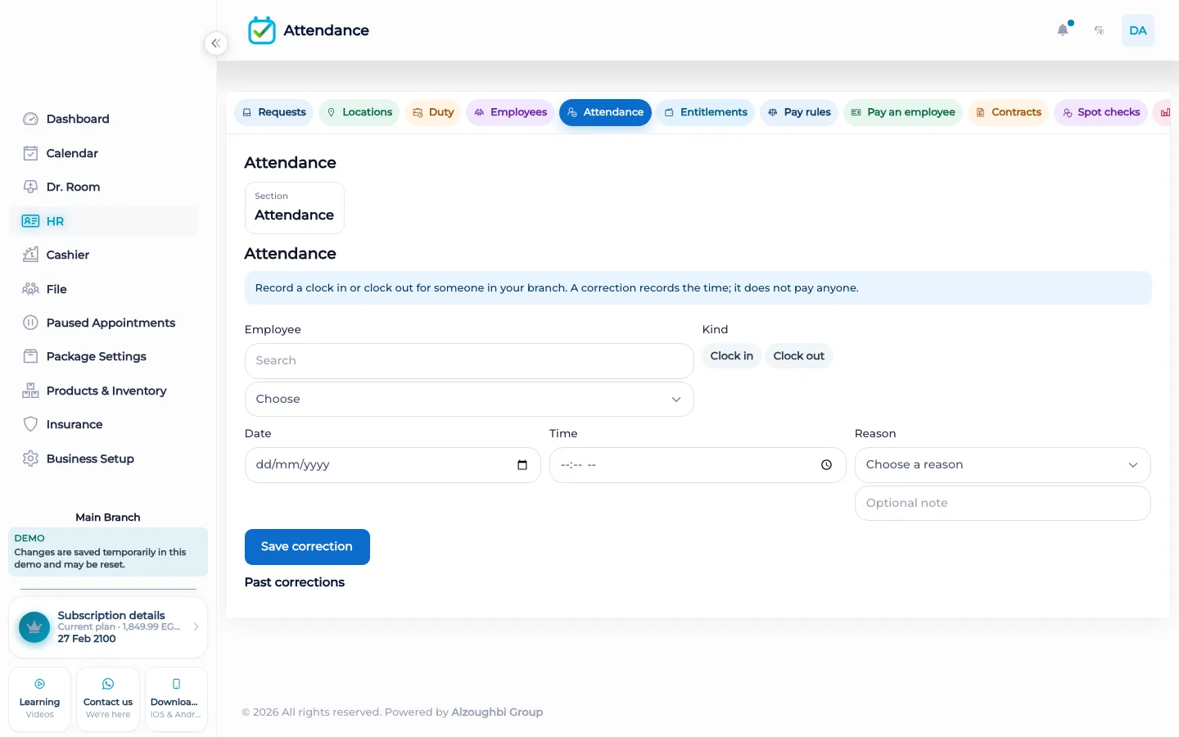Click the Time input field

click(698, 465)
